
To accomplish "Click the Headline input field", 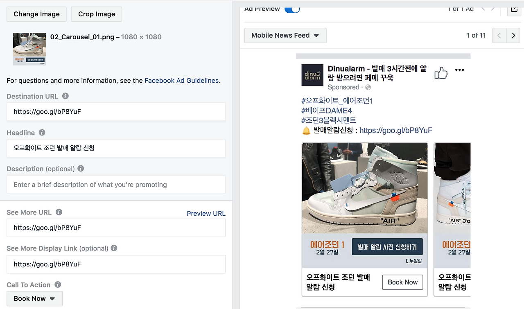I will click(116, 148).
